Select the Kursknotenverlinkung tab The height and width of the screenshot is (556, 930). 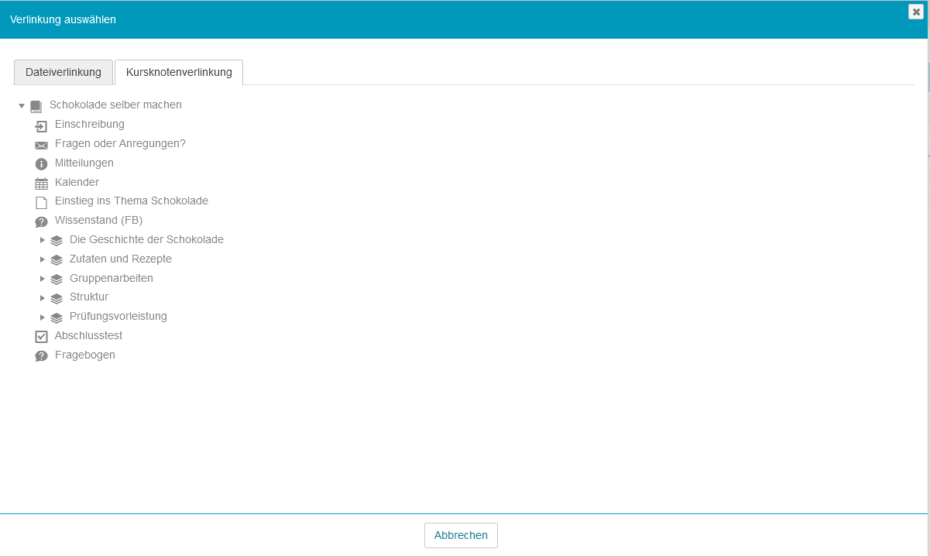(x=179, y=72)
